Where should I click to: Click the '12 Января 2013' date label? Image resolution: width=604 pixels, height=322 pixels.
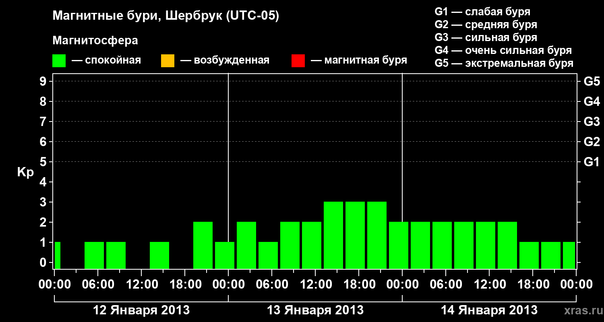[x=141, y=310]
